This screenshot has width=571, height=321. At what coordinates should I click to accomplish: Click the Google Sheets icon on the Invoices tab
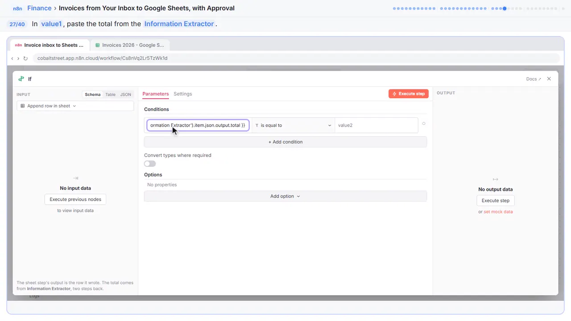97,45
